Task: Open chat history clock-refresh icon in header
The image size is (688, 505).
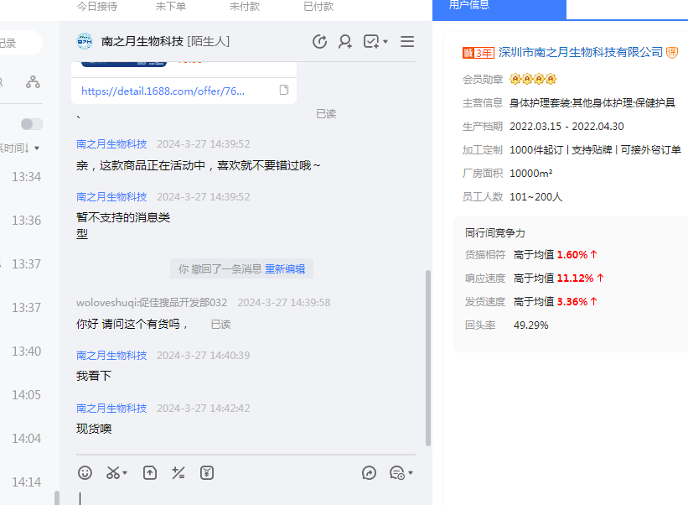Action: click(x=319, y=42)
